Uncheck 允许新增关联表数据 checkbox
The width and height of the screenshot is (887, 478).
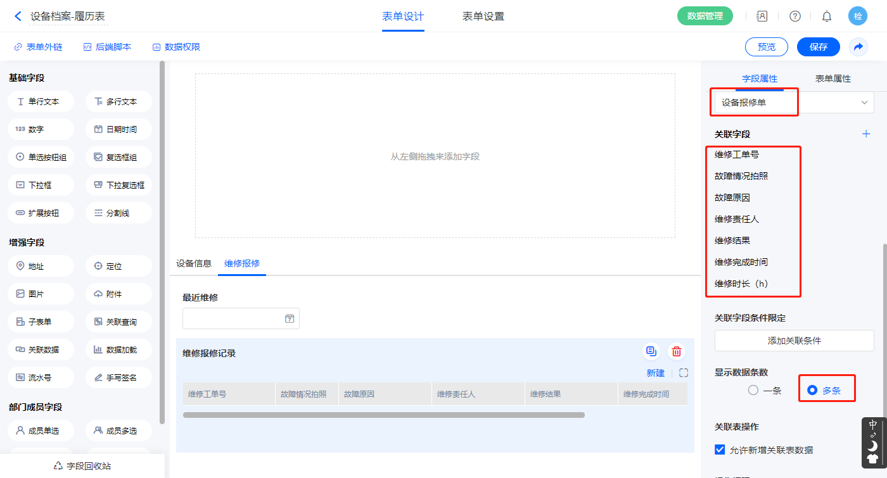tap(720, 450)
